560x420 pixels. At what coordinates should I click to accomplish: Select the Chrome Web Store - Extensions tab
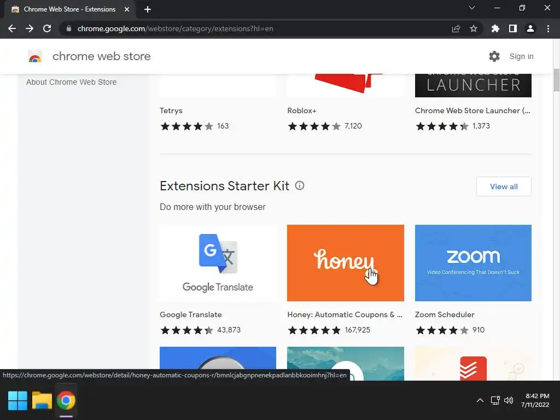pyautogui.click(x=69, y=9)
